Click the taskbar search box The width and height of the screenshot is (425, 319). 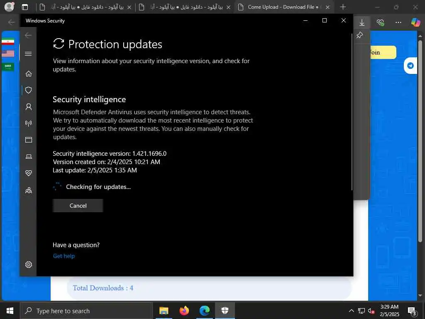pos(86,311)
